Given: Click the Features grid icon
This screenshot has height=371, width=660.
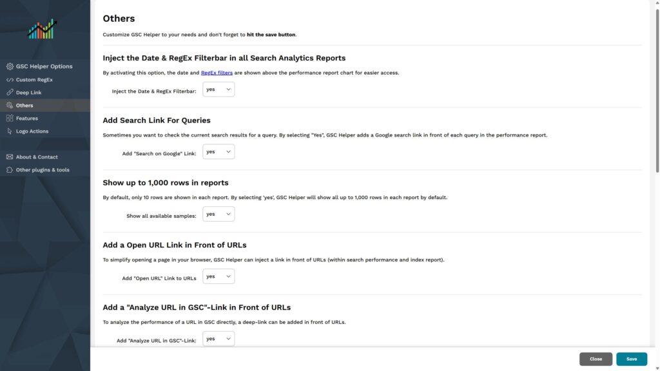Looking at the screenshot, I should (10, 119).
